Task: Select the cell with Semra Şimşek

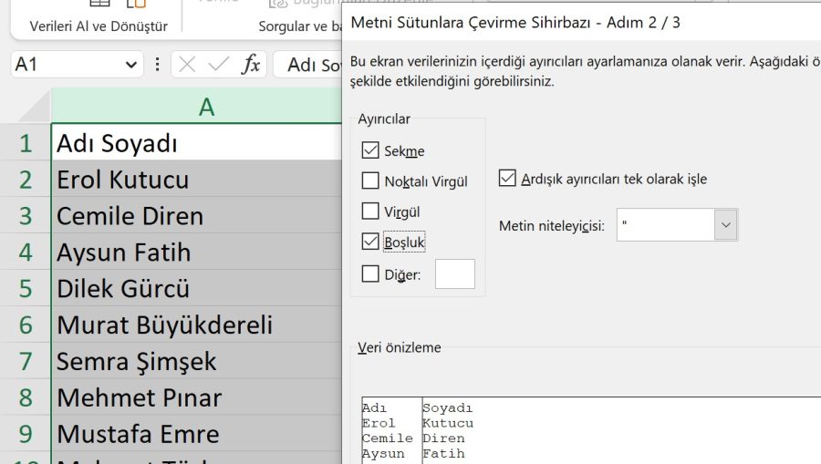Action: [x=137, y=361]
